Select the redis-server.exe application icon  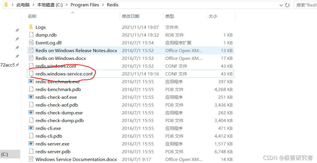(31, 144)
